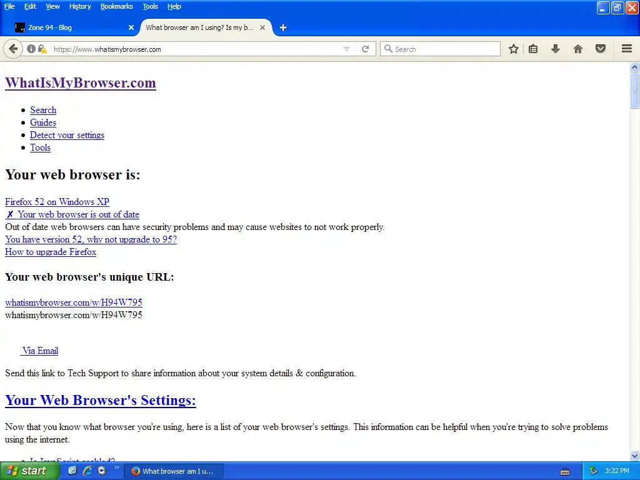Share the link Via Email
Screen dimensions: 640x480
pyautogui.click(x=39, y=351)
